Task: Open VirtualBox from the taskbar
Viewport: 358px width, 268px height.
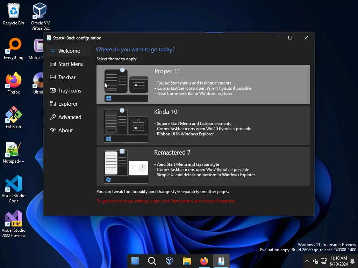Action: point(169,261)
